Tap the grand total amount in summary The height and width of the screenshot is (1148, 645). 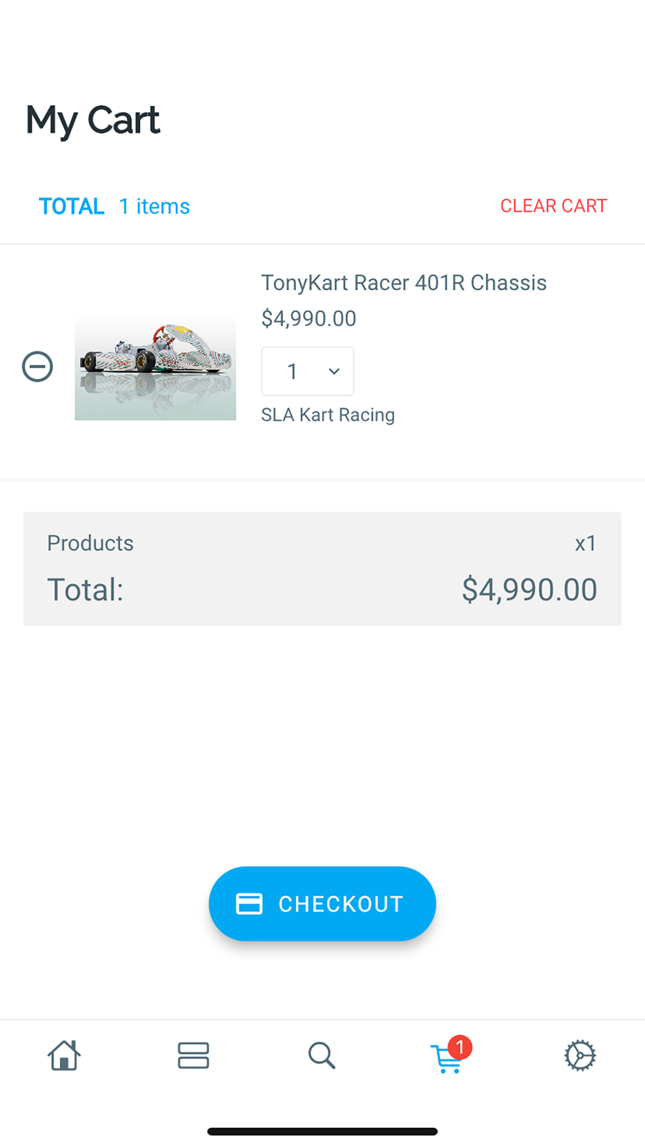[529, 589]
